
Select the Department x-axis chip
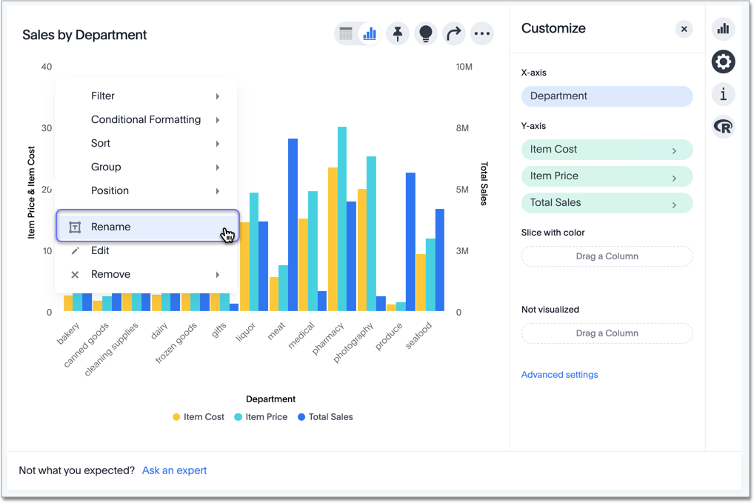coord(607,96)
